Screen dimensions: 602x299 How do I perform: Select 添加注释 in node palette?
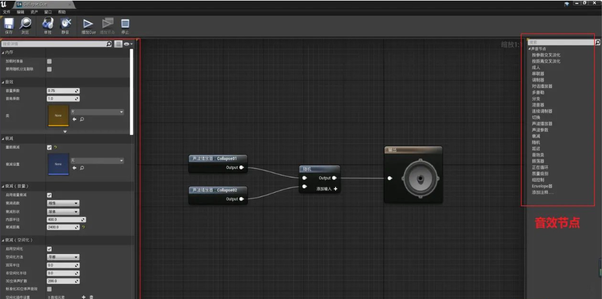tap(542, 192)
